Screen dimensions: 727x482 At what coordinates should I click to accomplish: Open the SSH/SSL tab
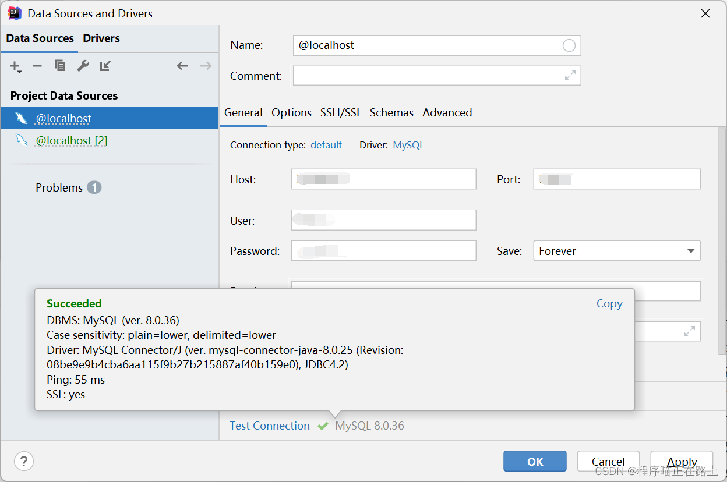pos(341,113)
